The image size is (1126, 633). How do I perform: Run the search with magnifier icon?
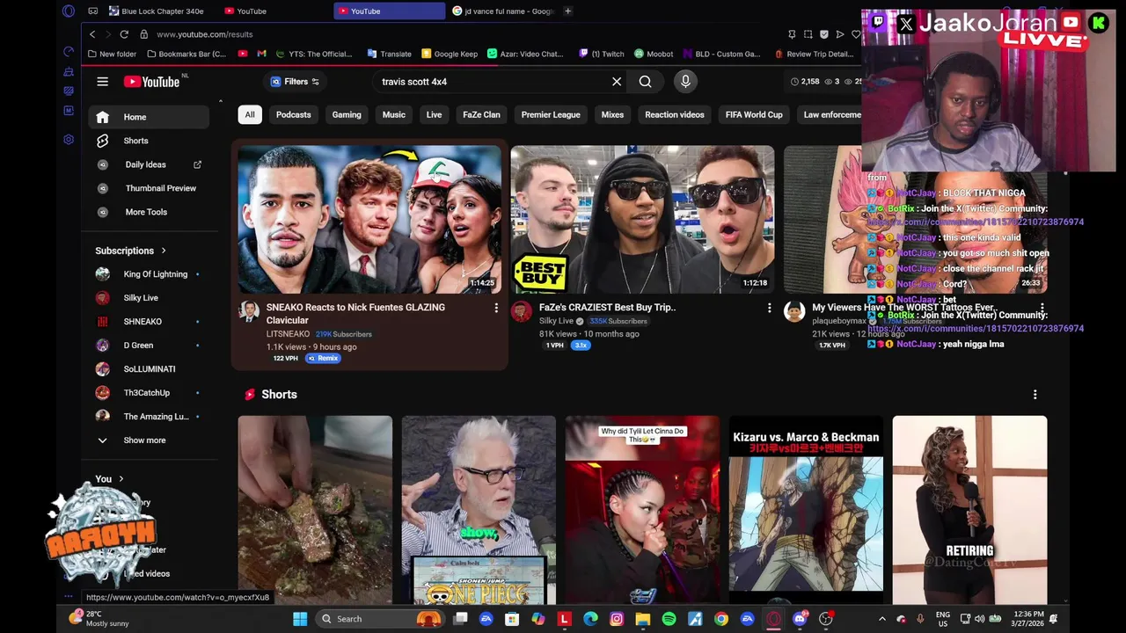[646, 82]
